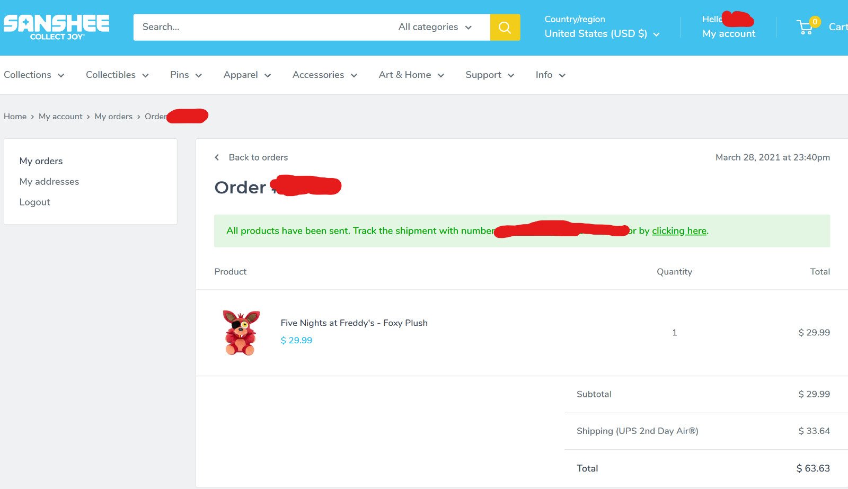The height and width of the screenshot is (489, 848).
Task: Expand the Art & Home menu
Action: click(411, 75)
